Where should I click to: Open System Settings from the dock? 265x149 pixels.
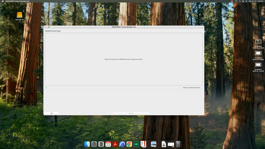point(94,144)
